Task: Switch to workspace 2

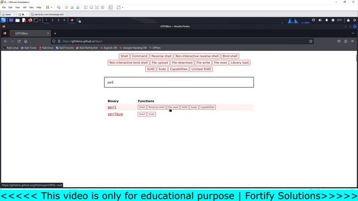Action: point(52,20)
